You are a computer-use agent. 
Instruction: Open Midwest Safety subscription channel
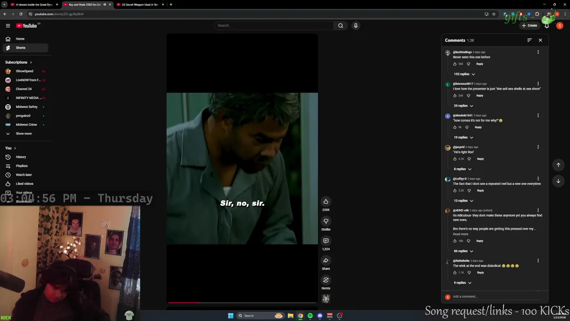pyautogui.click(x=24, y=107)
